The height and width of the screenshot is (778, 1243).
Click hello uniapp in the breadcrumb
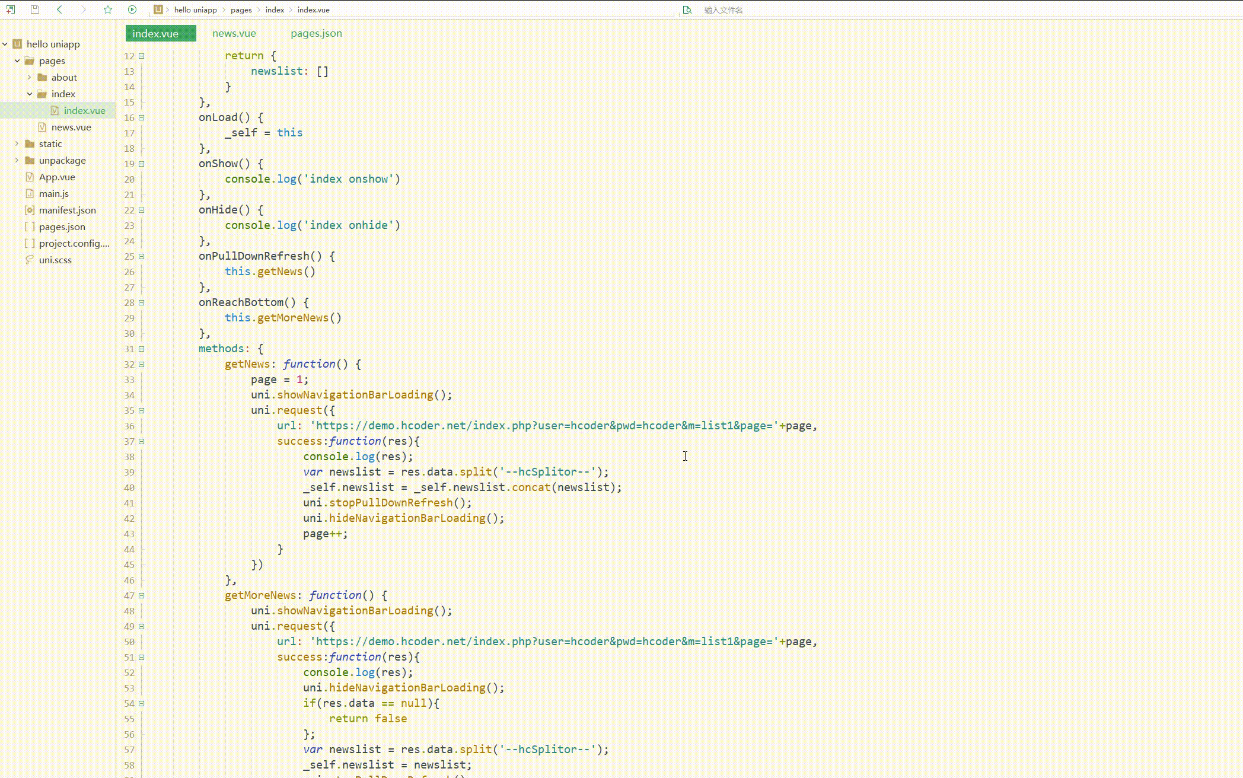click(x=196, y=10)
